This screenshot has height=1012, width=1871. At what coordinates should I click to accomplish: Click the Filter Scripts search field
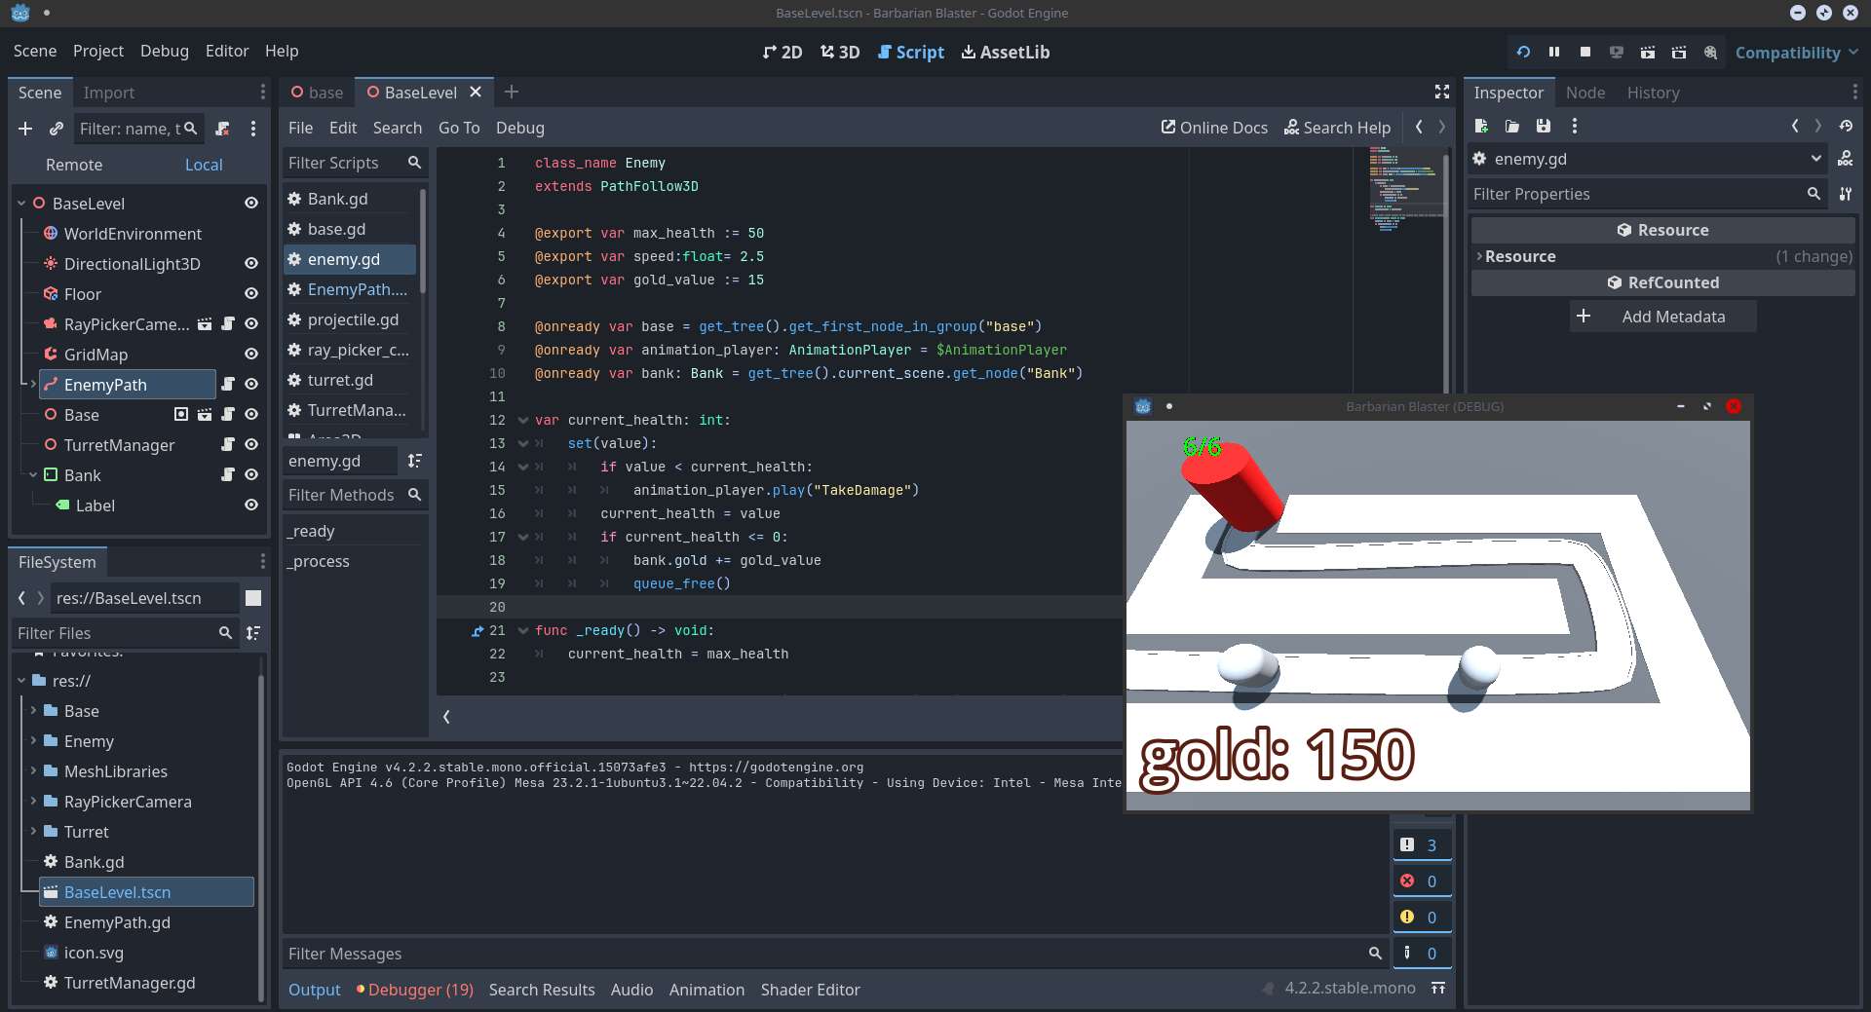(x=355, y=163)
